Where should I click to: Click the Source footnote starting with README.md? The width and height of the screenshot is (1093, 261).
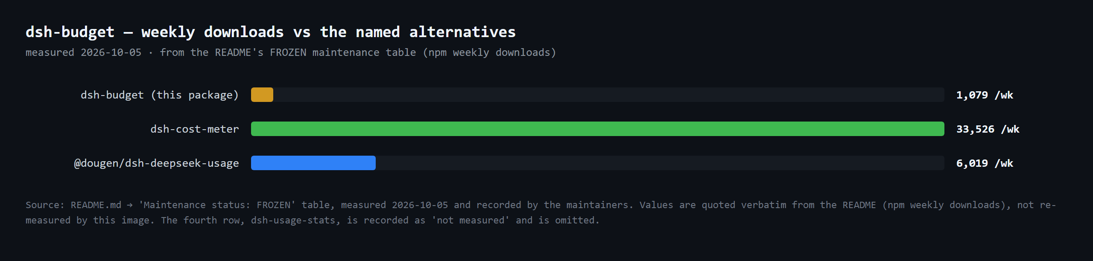click(x=541, y=212)
